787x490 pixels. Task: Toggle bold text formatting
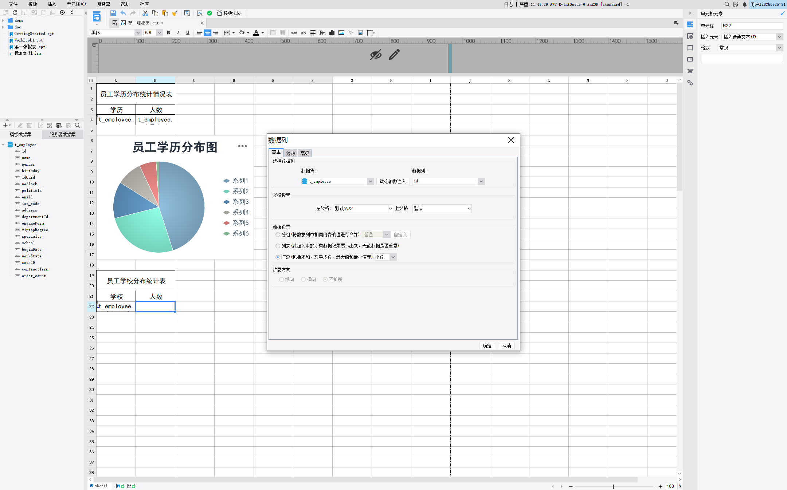168,33
